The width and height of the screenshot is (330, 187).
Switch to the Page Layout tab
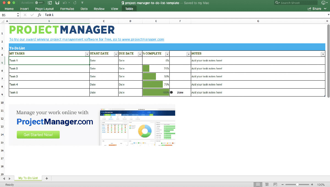tap(45, 9)
